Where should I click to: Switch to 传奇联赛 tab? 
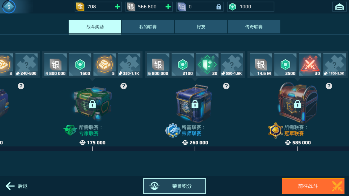coord(254,27)
